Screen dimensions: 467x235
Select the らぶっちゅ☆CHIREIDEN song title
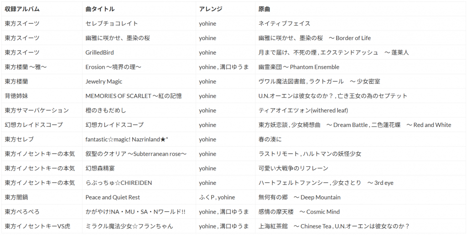[x=119, y=183]
